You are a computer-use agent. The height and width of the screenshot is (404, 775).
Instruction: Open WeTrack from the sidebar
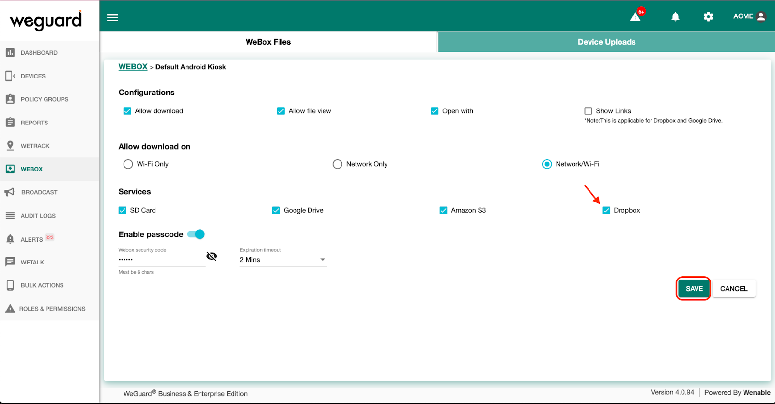coord(49,146)
